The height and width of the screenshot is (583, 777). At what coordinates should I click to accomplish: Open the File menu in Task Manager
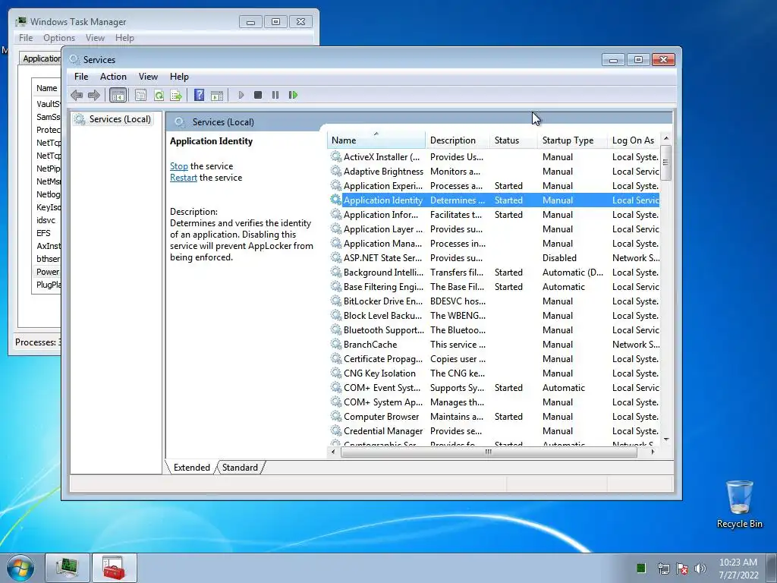coord(26,38)
